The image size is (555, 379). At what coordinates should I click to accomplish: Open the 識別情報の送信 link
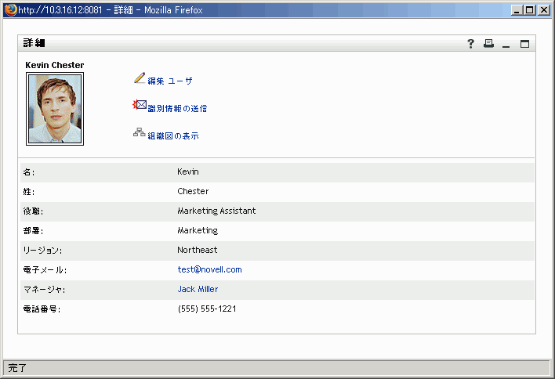coord(177,109)
